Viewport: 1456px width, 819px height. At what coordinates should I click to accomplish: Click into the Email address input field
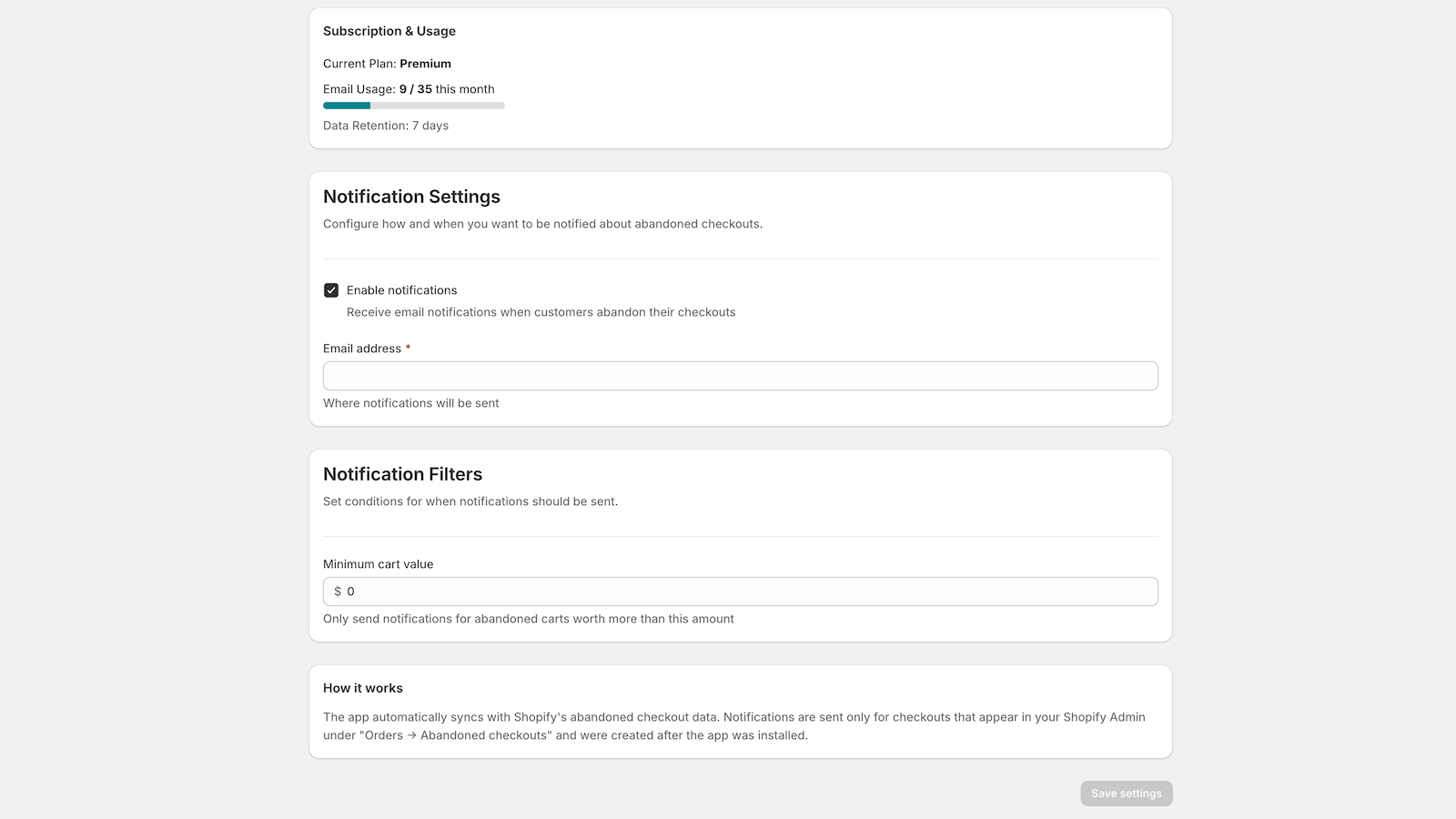coord(740,376)
